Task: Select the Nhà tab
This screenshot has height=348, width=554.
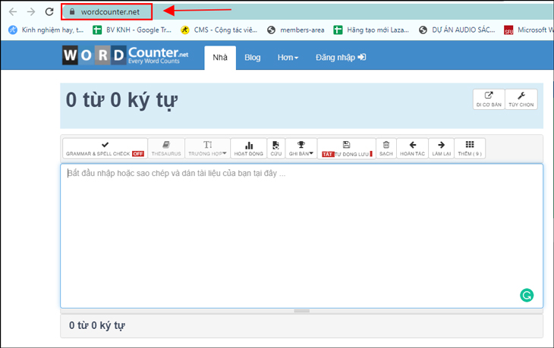Action: pyautogui.click(x=220, y=58)
